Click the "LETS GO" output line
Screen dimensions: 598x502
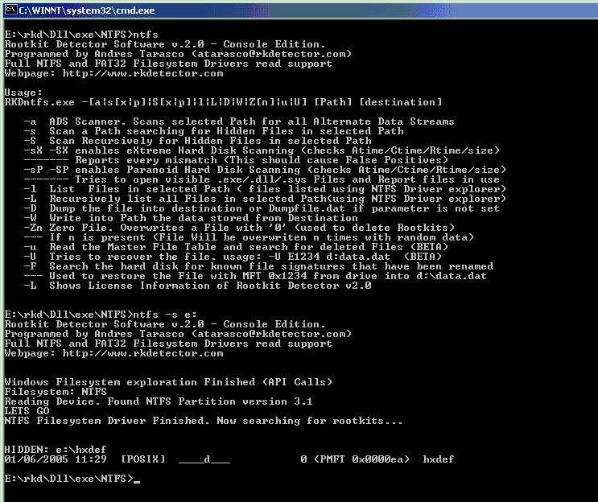coord(26,411)
